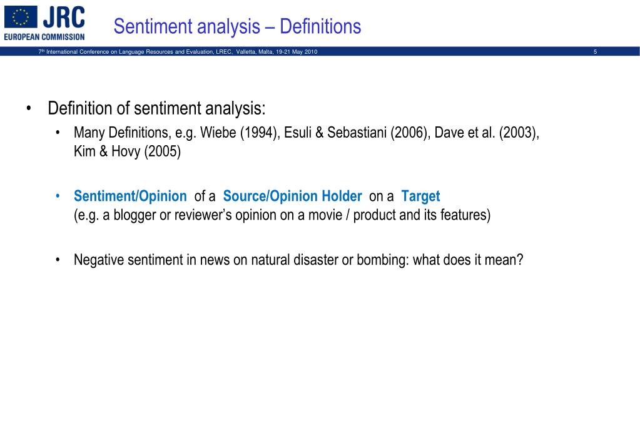Click the LREC conference footer text

178,52
